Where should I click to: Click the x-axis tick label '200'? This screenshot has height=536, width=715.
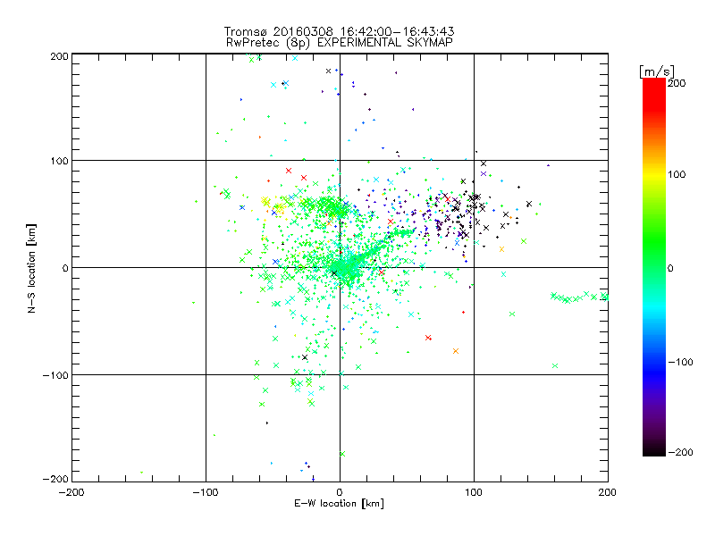tap(608, 492)
